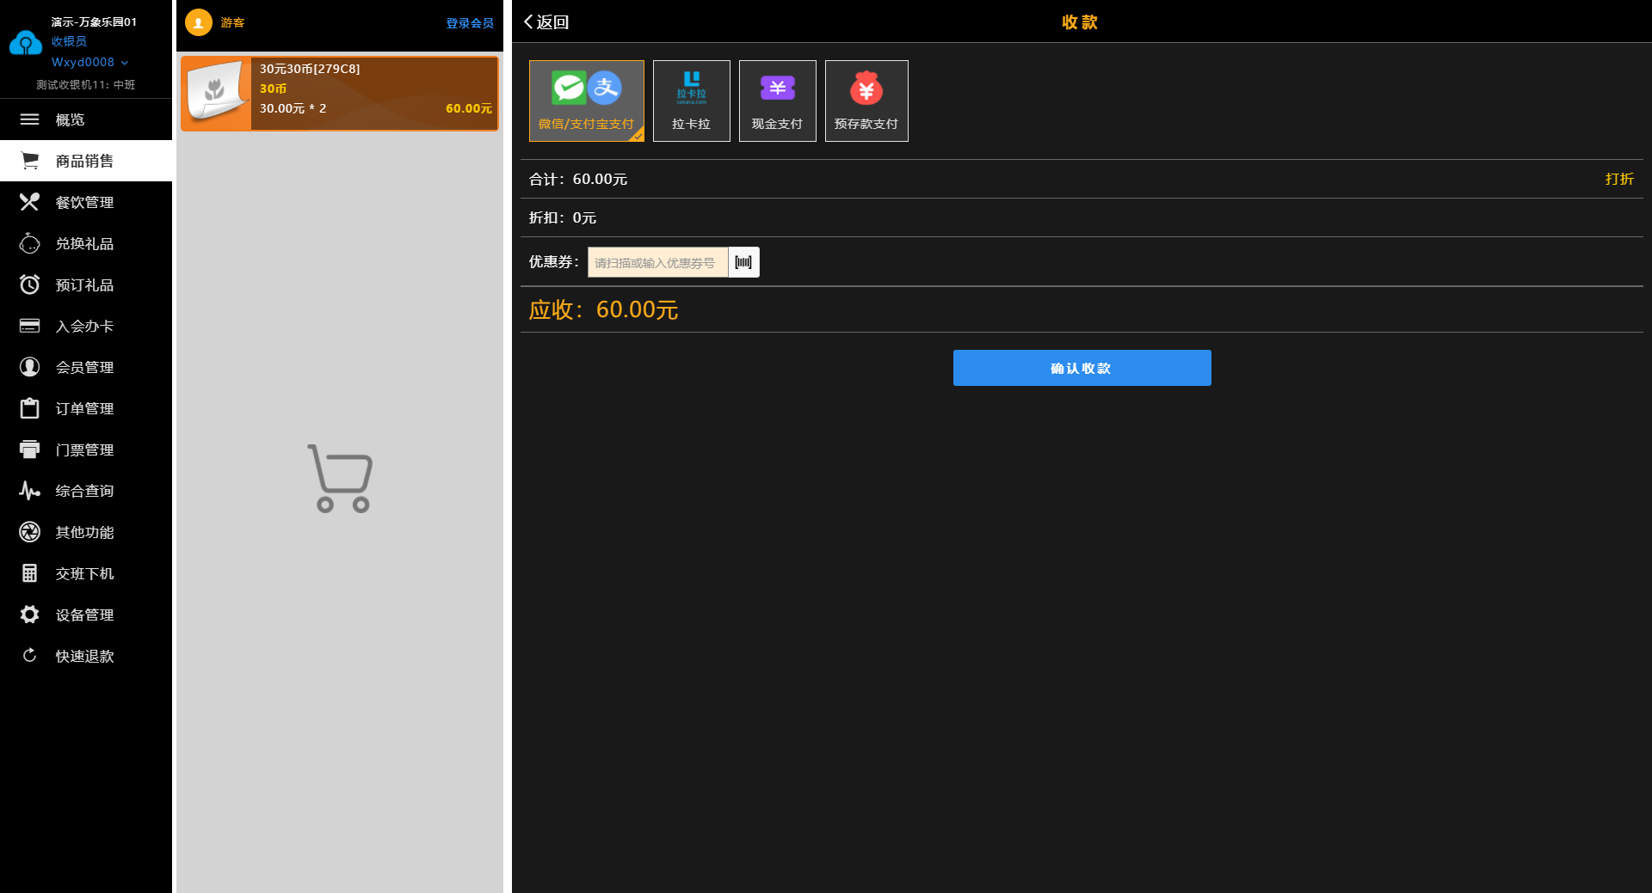This screenshot has height=893, width=1652.
Task: Click the shopping cart sidebar icon
Action: (29, 161)
